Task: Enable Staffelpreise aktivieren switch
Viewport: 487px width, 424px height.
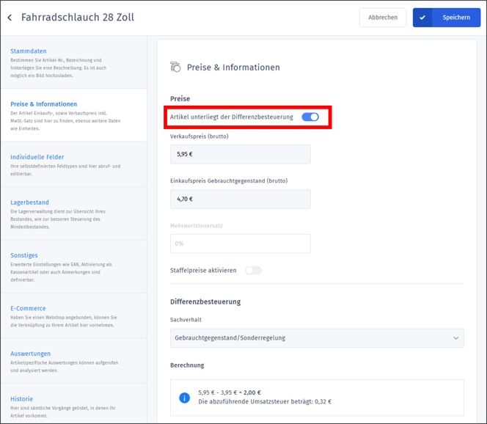Action: [254, 270]
